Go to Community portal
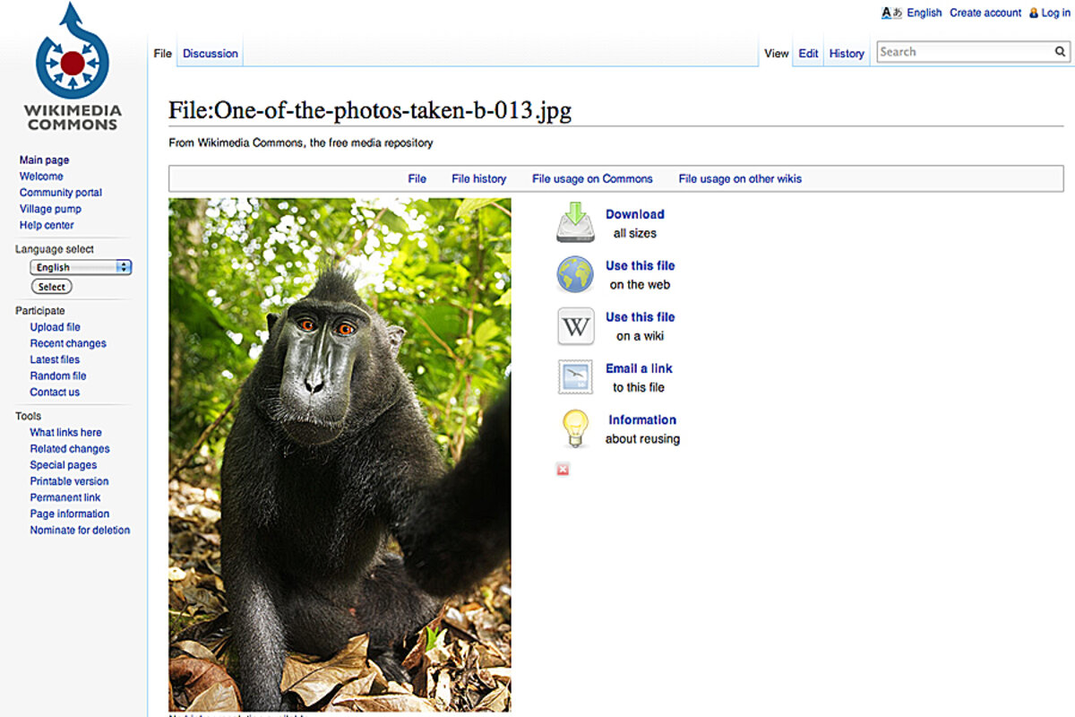The height and width of the screenshot is (717, 1075). 61,193
